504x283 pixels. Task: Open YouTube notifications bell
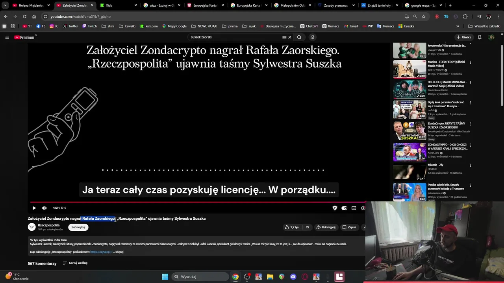tap(480, 37)
